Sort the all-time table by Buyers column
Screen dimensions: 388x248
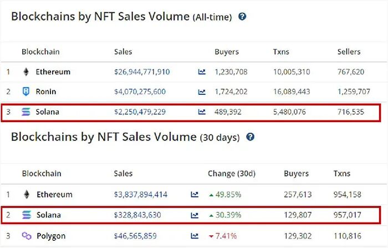tap(227, 52)
